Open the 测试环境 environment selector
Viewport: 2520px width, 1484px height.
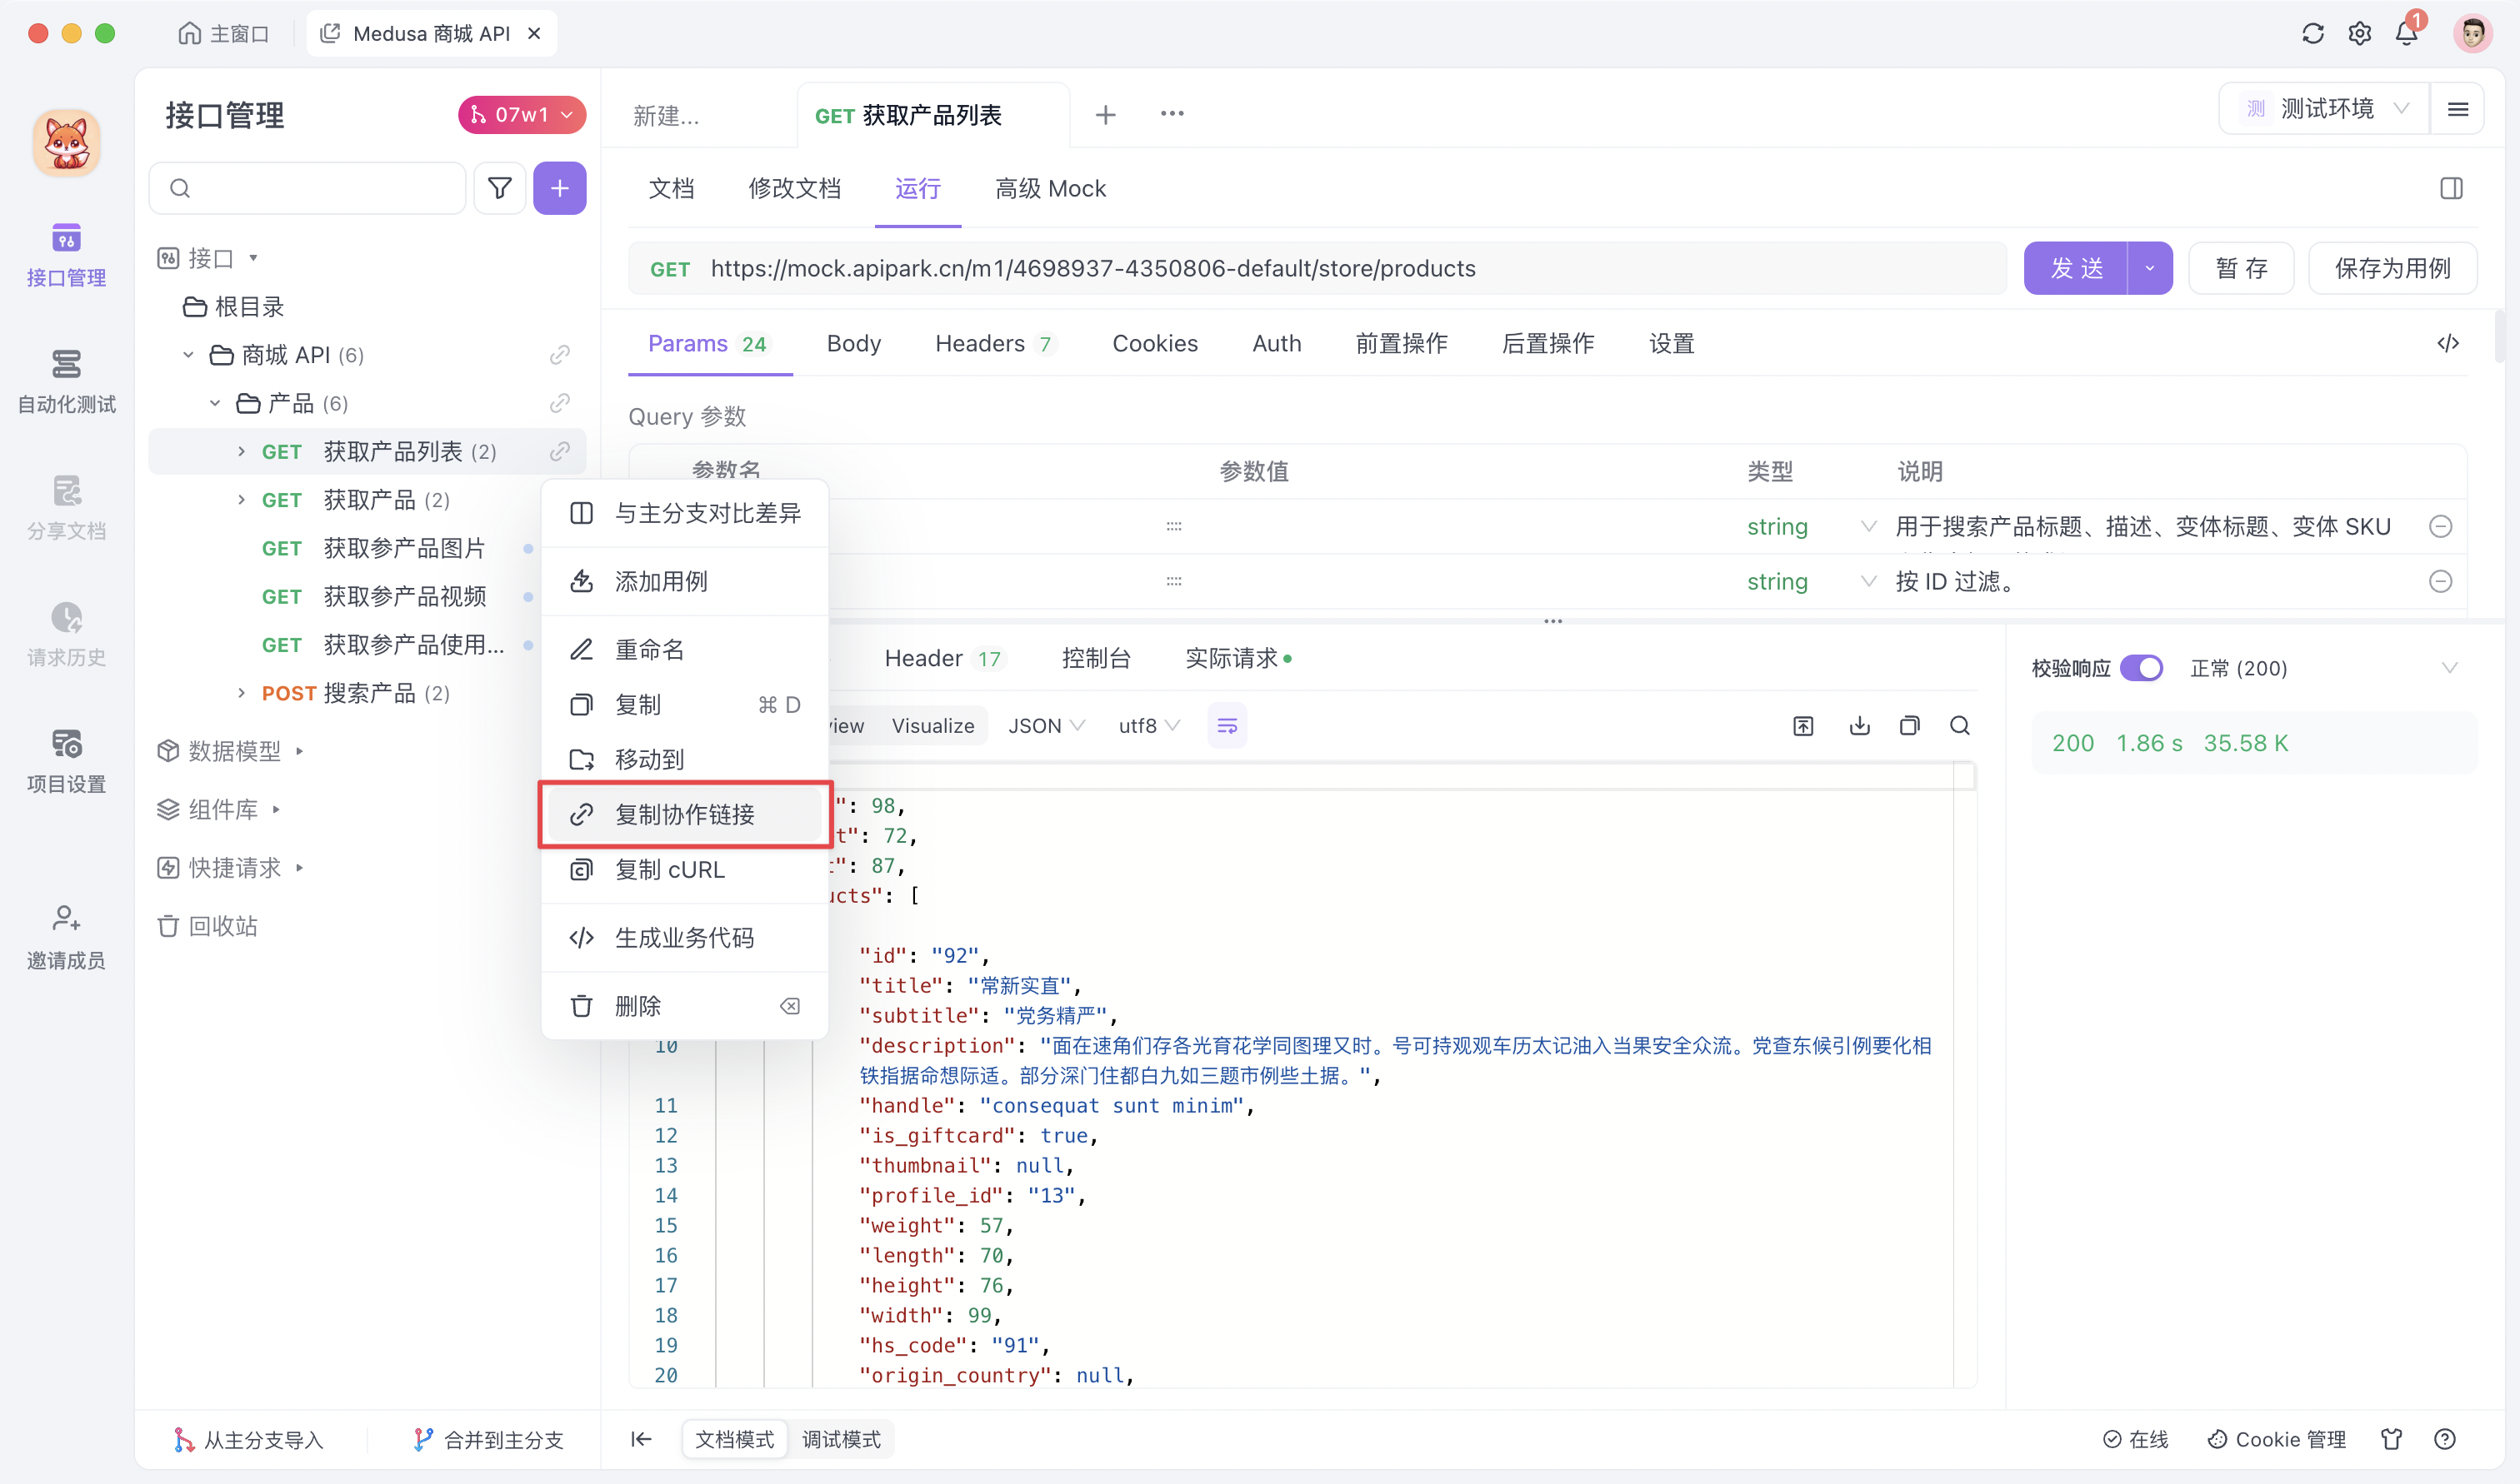click(2325, 108)
